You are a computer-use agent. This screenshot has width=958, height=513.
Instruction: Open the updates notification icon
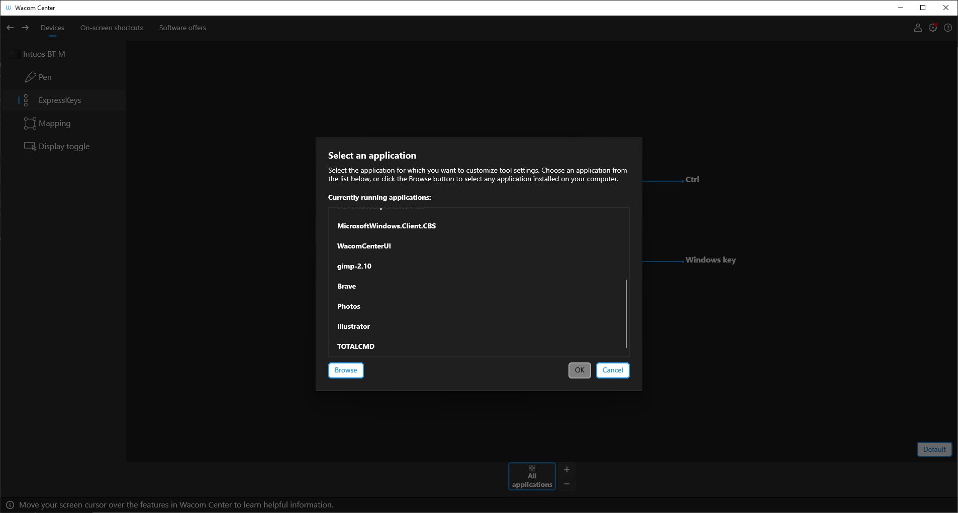933,28
